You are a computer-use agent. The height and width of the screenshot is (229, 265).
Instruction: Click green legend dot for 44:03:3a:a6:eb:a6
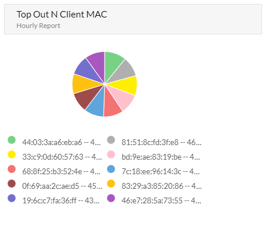pos(12,140)
